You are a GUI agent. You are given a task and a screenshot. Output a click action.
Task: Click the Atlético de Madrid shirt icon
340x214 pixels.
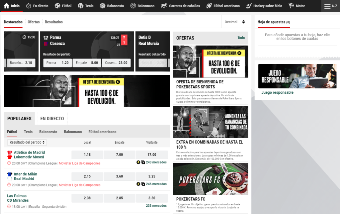tap(10, 153)
